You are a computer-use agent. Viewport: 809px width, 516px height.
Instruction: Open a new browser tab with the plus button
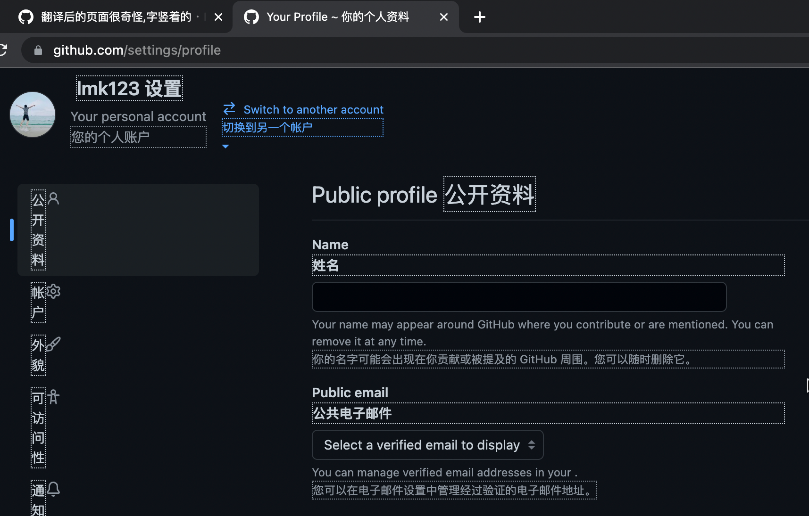[x=479, y=16]
